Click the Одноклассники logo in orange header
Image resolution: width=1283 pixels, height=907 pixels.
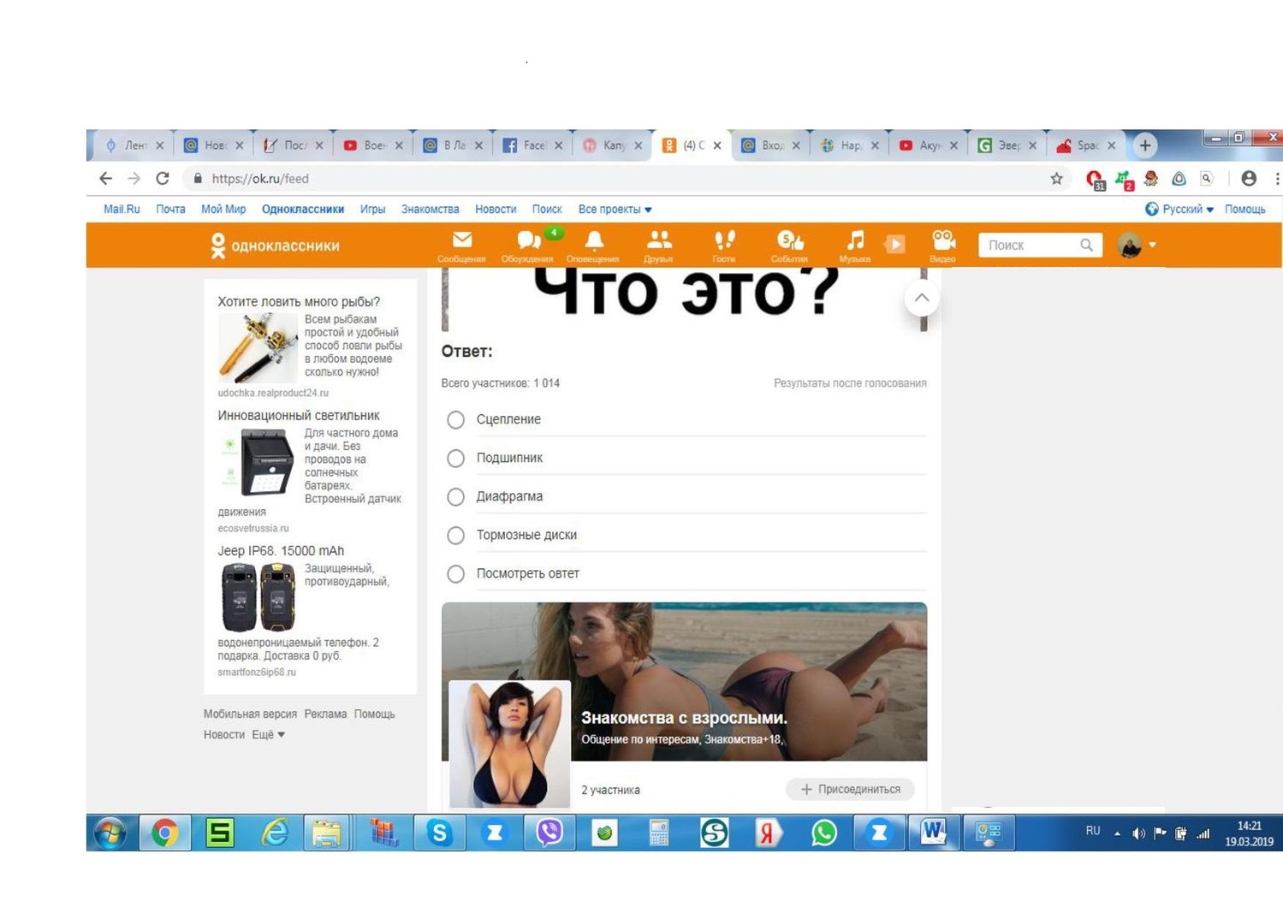tap(275, 246)
